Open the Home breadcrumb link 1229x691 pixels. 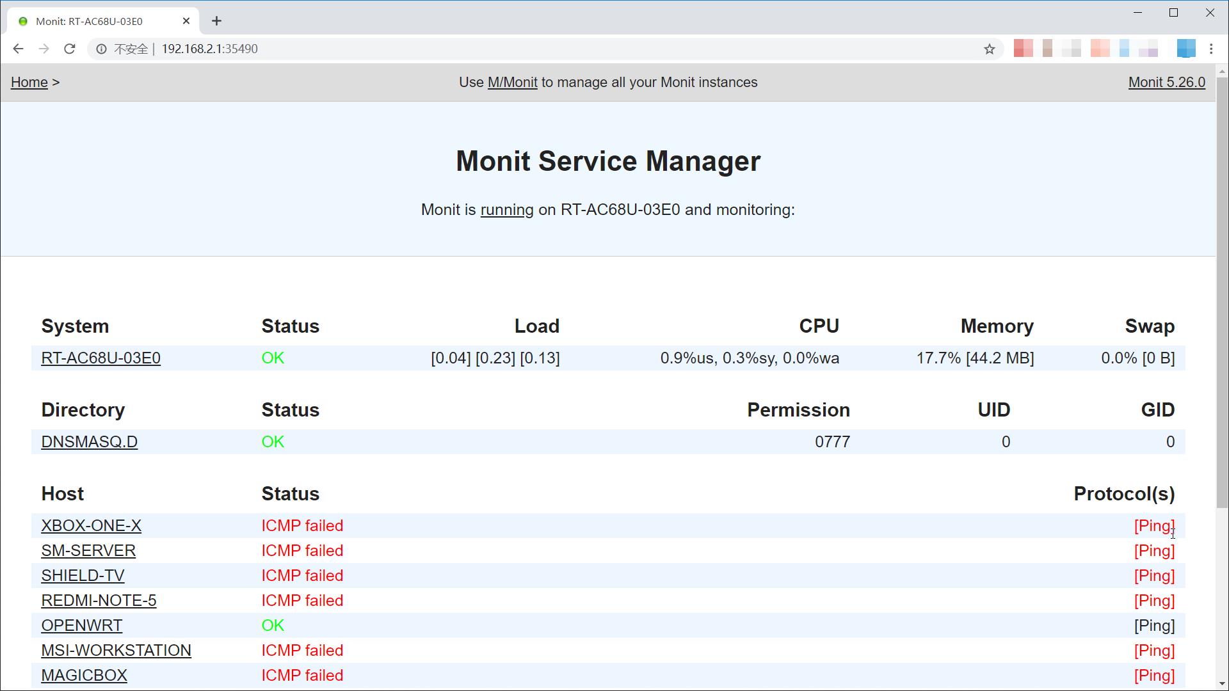29,83
